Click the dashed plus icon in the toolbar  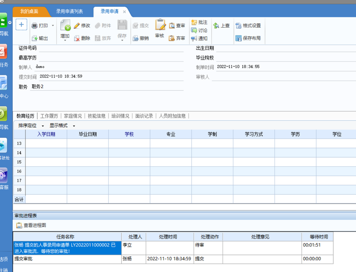[x=21, y=25]
